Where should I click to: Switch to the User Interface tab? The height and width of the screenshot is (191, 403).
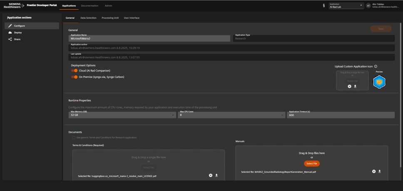click(x=132, y=18)
